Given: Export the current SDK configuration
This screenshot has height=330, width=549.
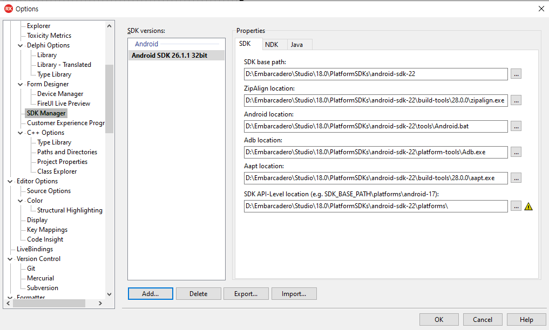Looking at the screenshot, I should click(246, 293).
